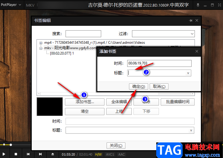Click the 上移 button
The image size is (223, 158).
click(x=119, y=112)
